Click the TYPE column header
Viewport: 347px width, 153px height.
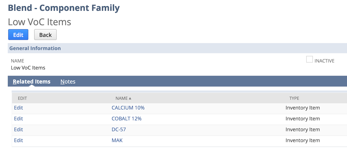(294, 98)
